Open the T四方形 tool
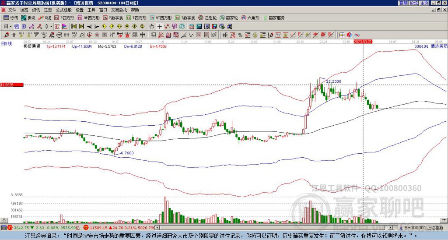The height and width of the screenshot is (240, 448). (x=136, y=18)
